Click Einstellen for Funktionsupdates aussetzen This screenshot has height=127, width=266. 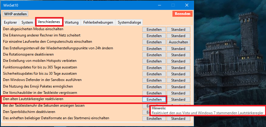coord(154,68)
